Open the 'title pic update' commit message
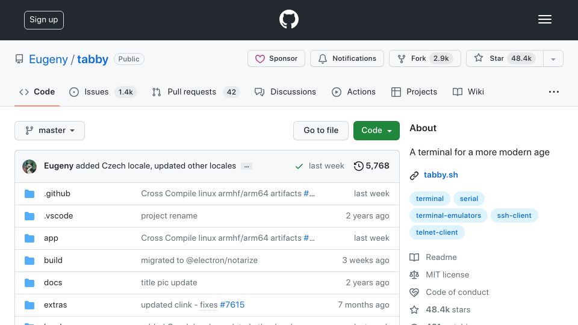This screenshot has height=325, width=578. click(169, 283)
